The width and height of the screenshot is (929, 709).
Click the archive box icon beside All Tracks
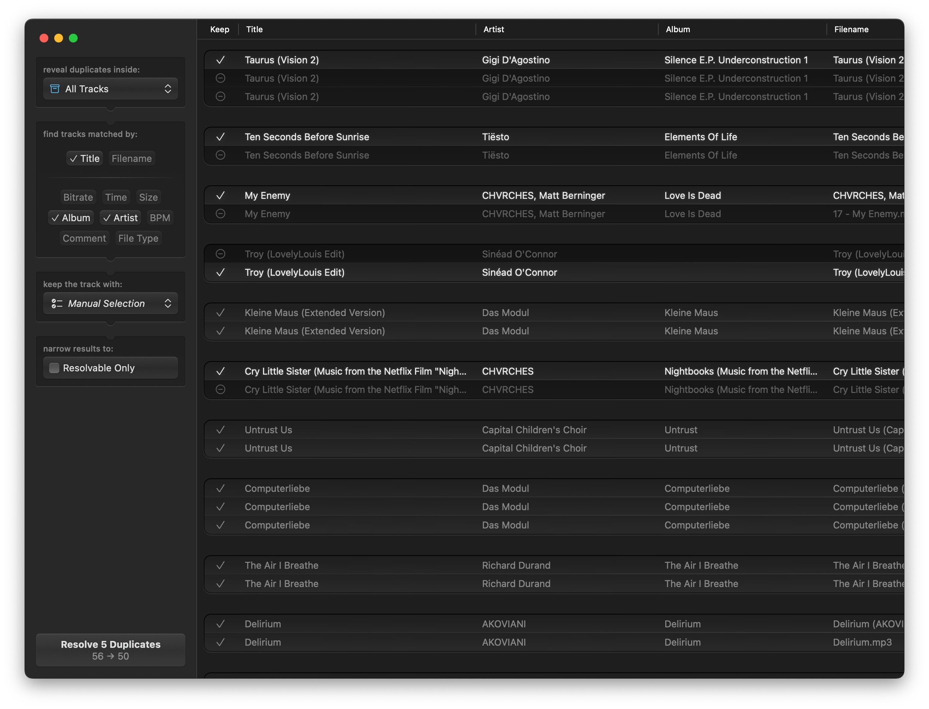(x=55, y=89)
